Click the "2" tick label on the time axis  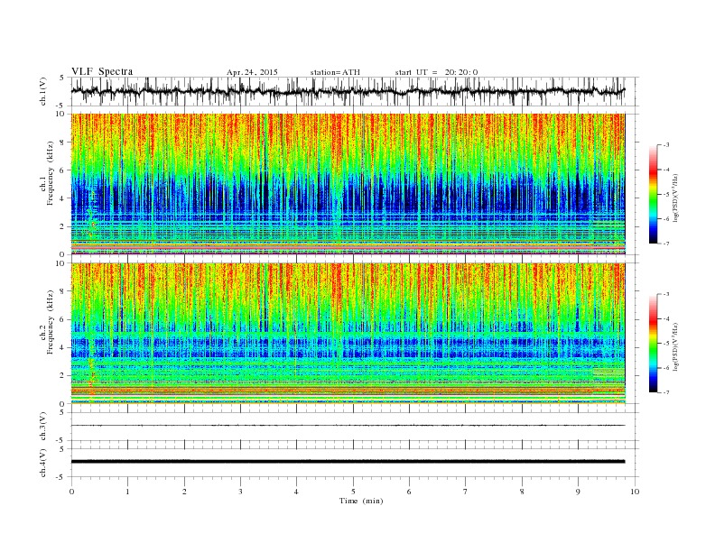(x=184, y=492)
